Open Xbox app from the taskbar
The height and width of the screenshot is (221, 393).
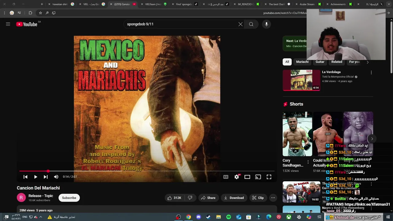click(x=289, y=217)
